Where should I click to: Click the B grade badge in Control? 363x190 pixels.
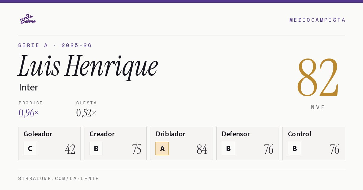coord(294,148)
